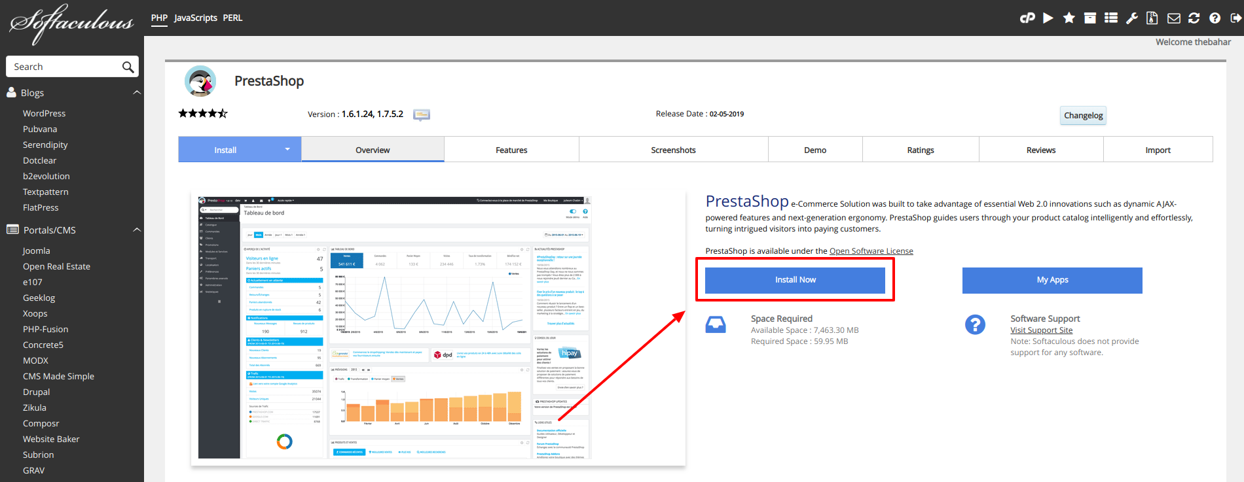Click the Softaculous logo
This screenshot has height=482, width=1244.
point(71,23)
